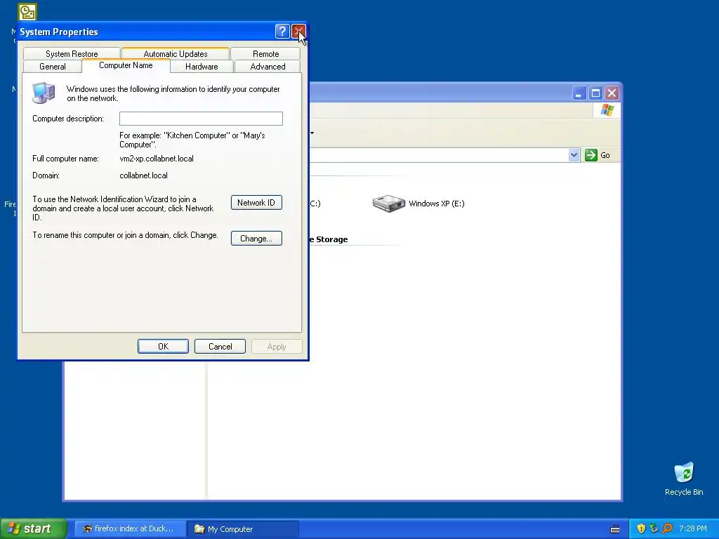Click the security shield tray icon
The width and height of the screenshot is (719, 539).
(641, 528)
